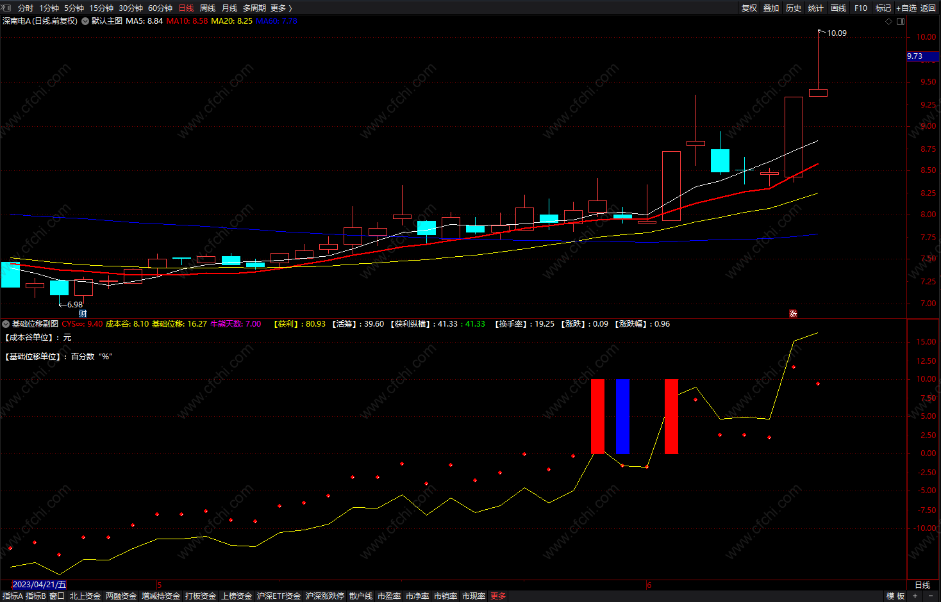Screen dimensions: 941x602
Task: Open the 复权 adjustment menu
Action: tap(749, 8)
